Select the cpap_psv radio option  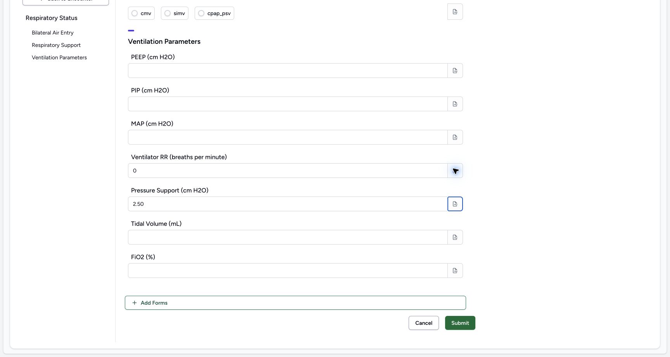(201, 13)
